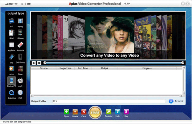Choose iPod as output type
The width and height of the screenshot is (192, 124).
click(12, 33)
